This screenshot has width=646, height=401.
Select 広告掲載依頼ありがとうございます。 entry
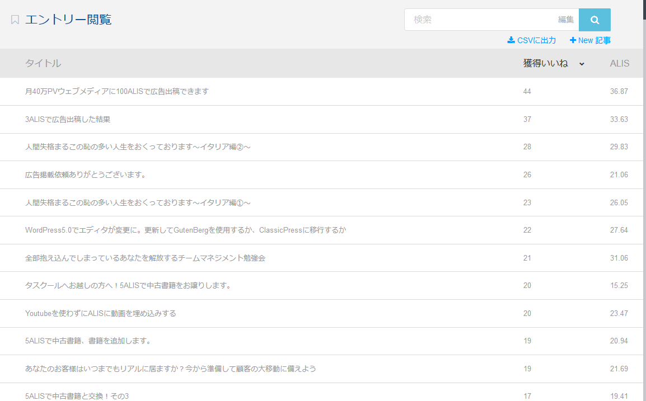coord(86,174)
